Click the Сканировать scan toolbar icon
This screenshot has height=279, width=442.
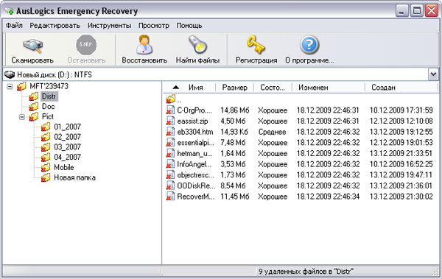[32, 46]
